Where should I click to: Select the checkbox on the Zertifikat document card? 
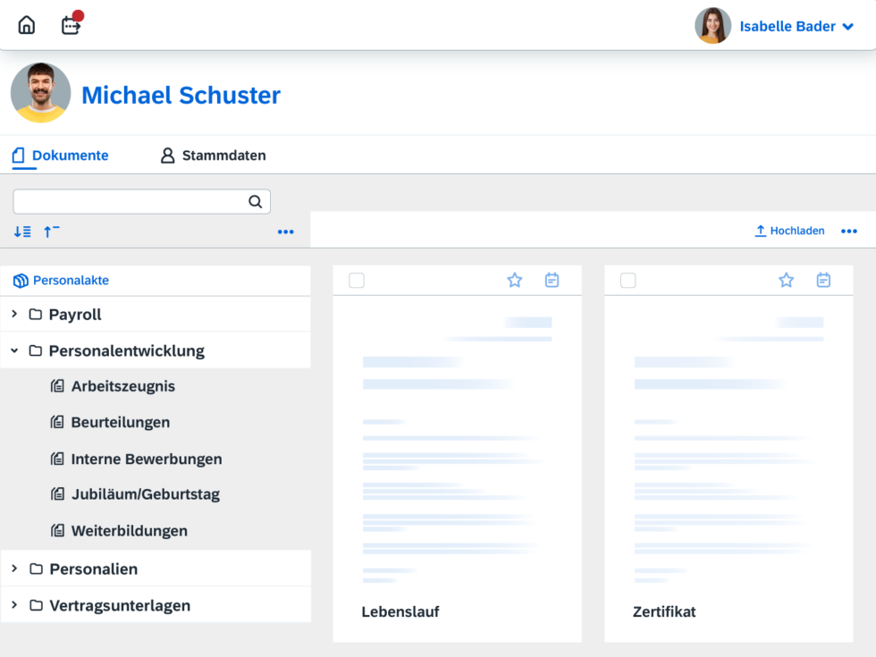click(628, 280)
